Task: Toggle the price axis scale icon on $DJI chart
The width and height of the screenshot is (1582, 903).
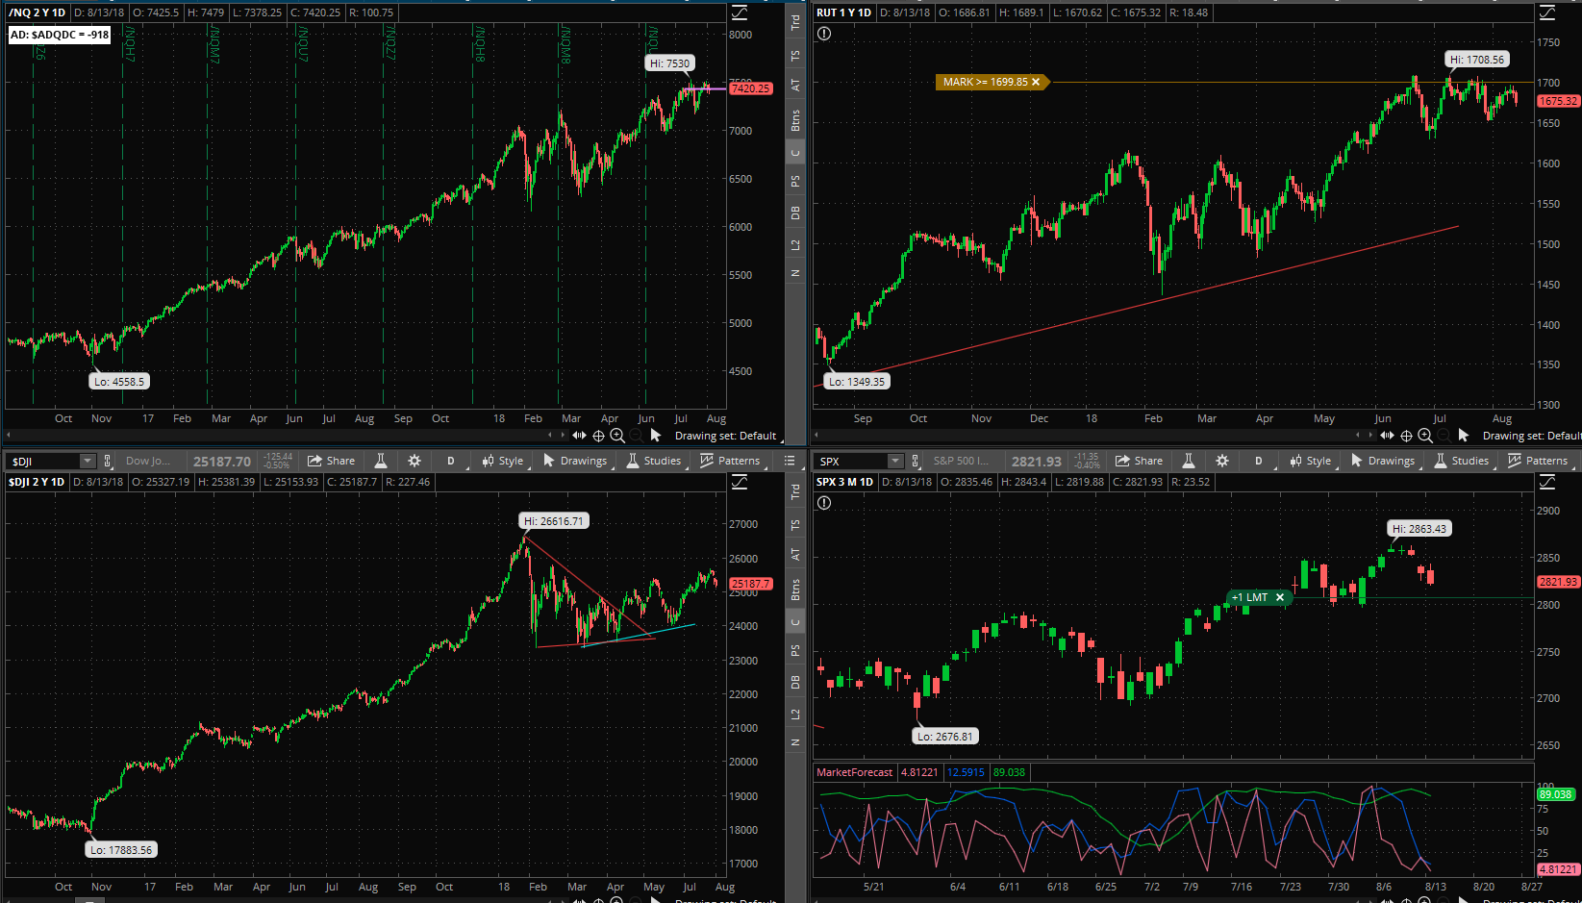Action: tap(740, 482)
